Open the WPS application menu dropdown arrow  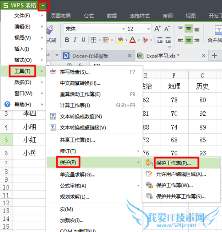pos(43,6)
